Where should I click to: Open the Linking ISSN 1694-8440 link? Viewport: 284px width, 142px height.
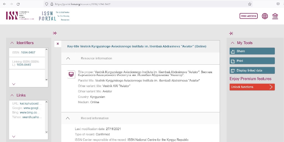tap(24, 65)
